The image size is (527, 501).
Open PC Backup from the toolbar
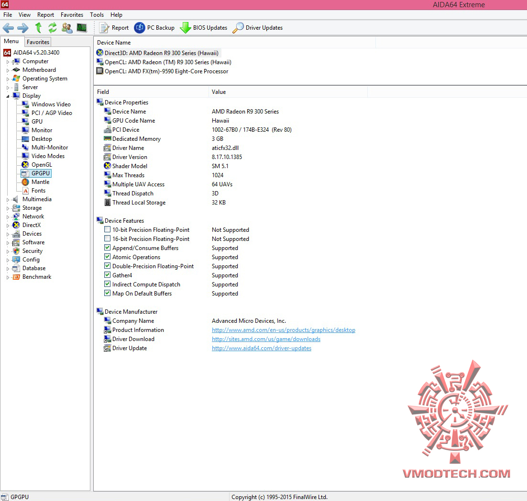click(x=154, y=28)
